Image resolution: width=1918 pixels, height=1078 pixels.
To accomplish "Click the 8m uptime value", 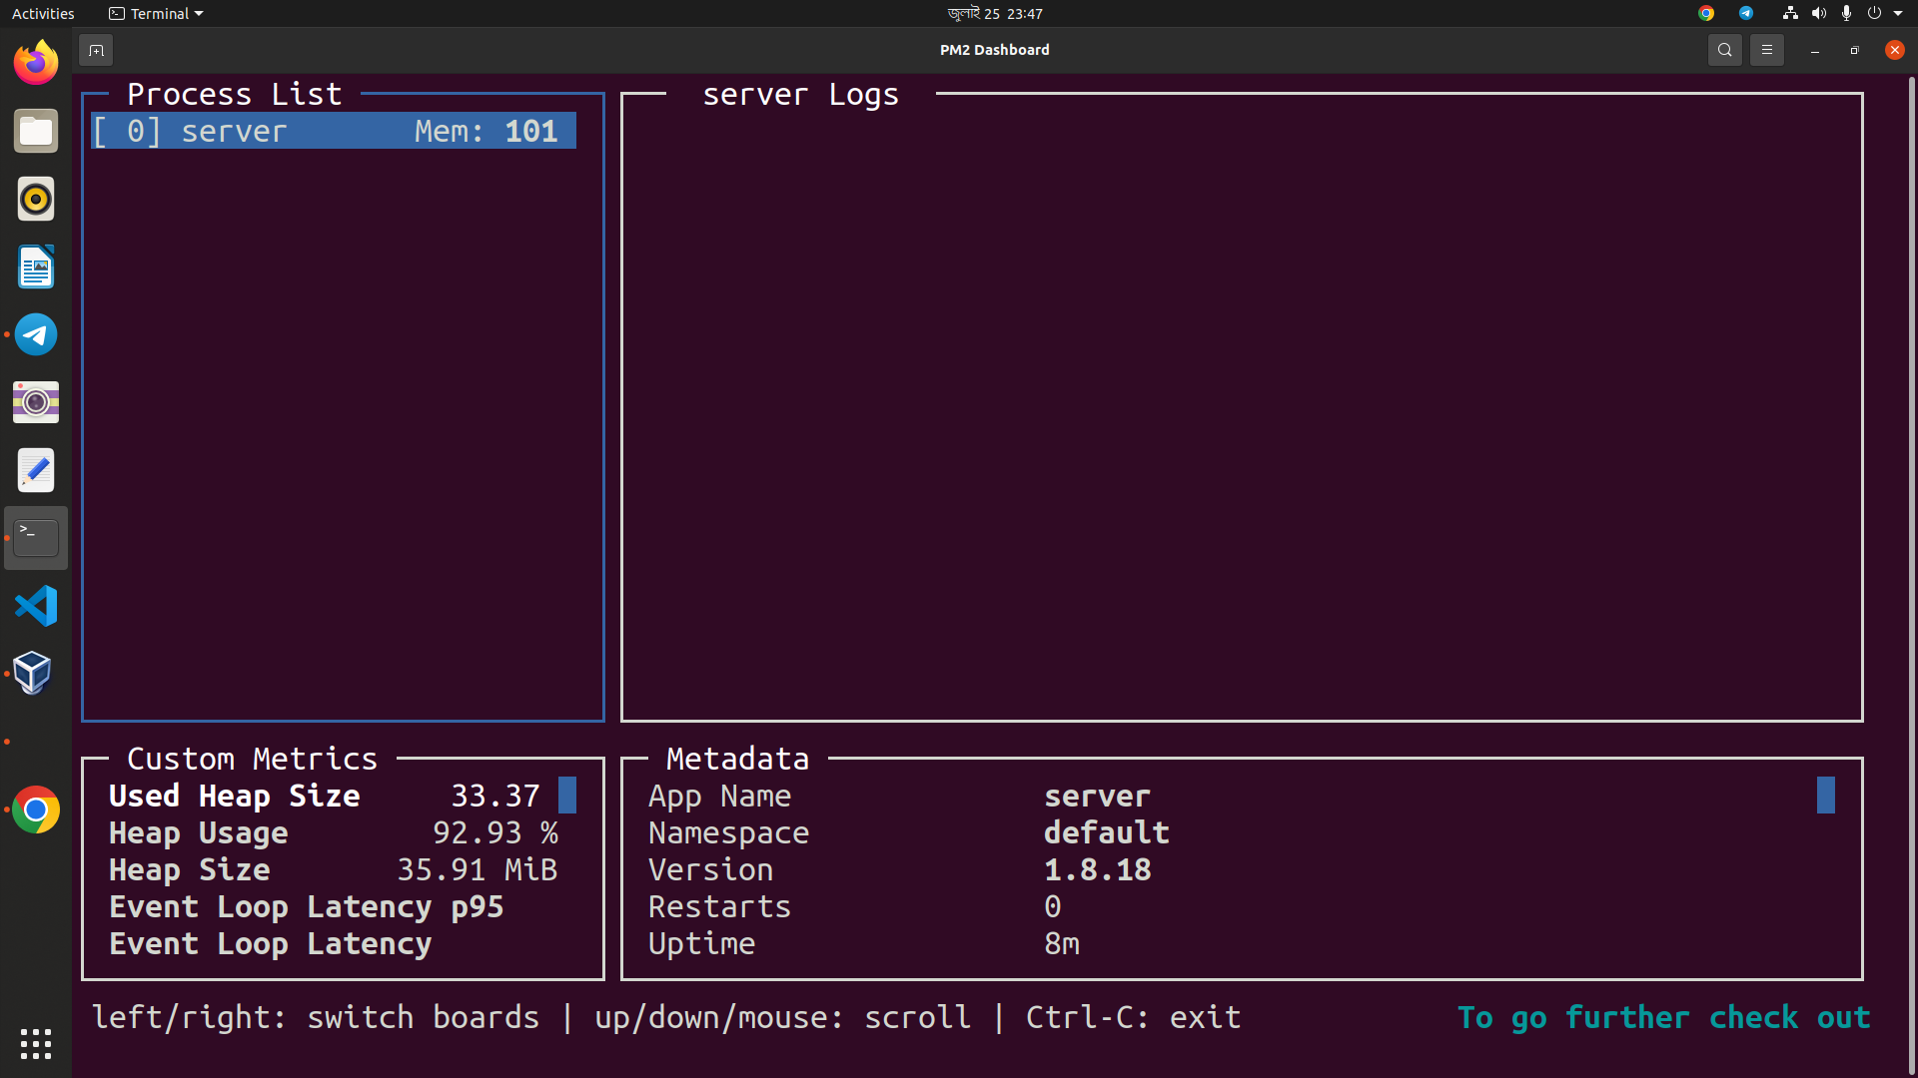I will click(1062, 943).
